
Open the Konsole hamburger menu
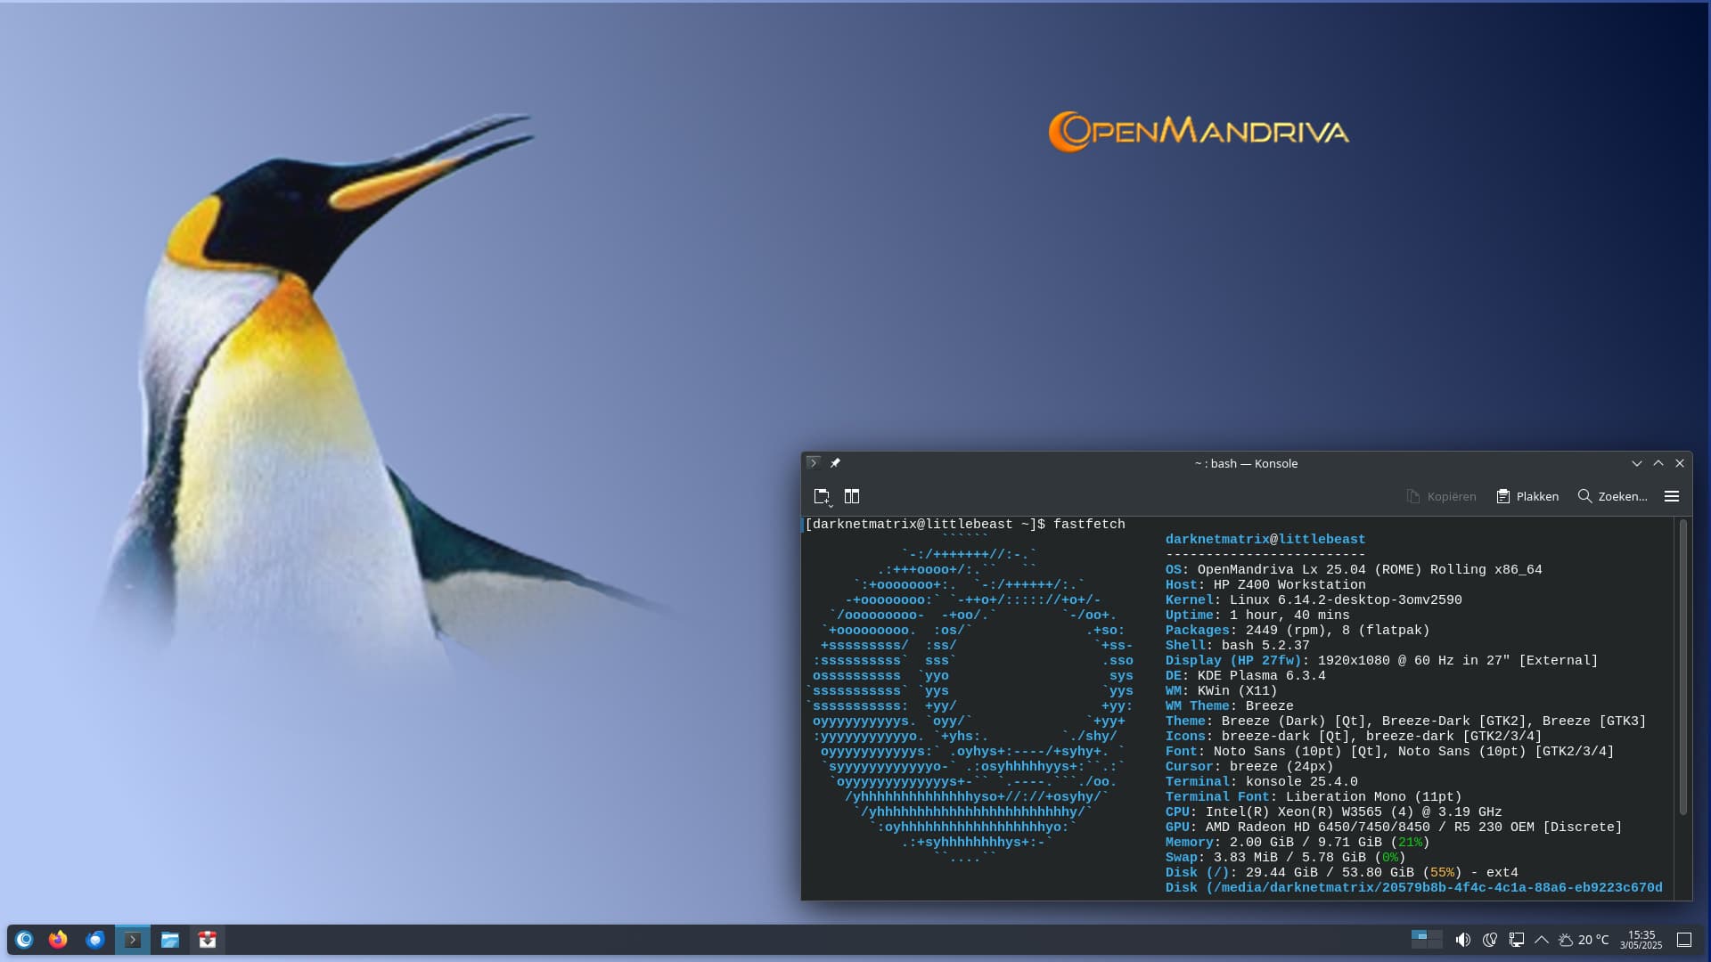pos(1672,496)
